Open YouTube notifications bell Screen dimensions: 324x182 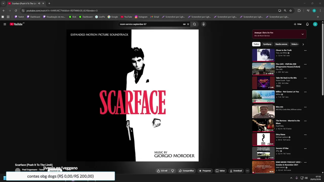[x=307, y=24]
